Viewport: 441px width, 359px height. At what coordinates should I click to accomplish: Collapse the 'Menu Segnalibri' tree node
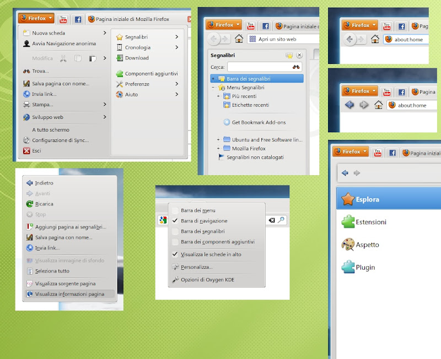[x=213, y=88]
